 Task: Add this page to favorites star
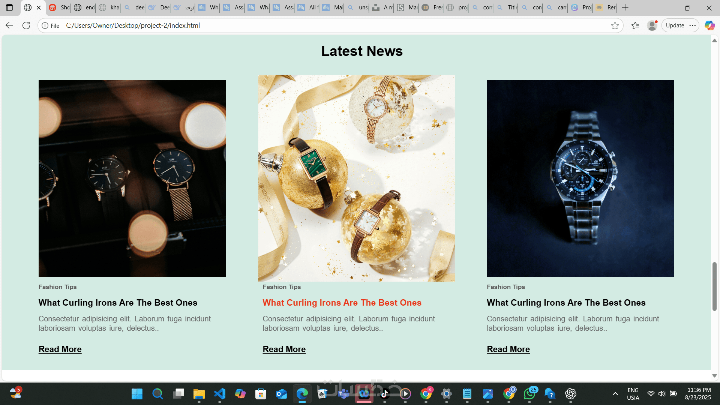click(615, 25)
